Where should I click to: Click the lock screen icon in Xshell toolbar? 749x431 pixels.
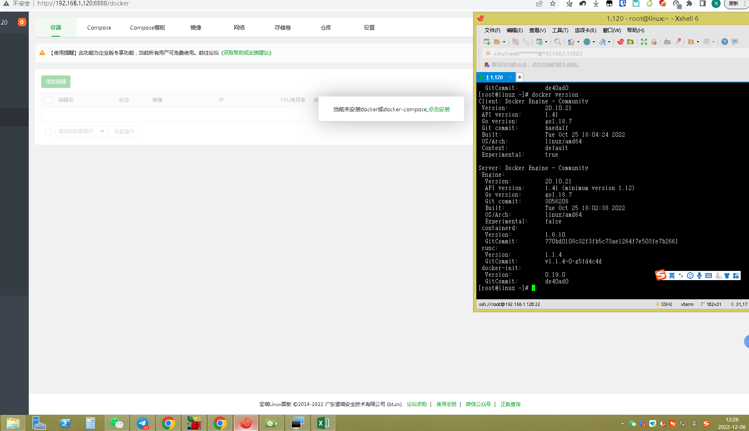(x=654, y=42)
